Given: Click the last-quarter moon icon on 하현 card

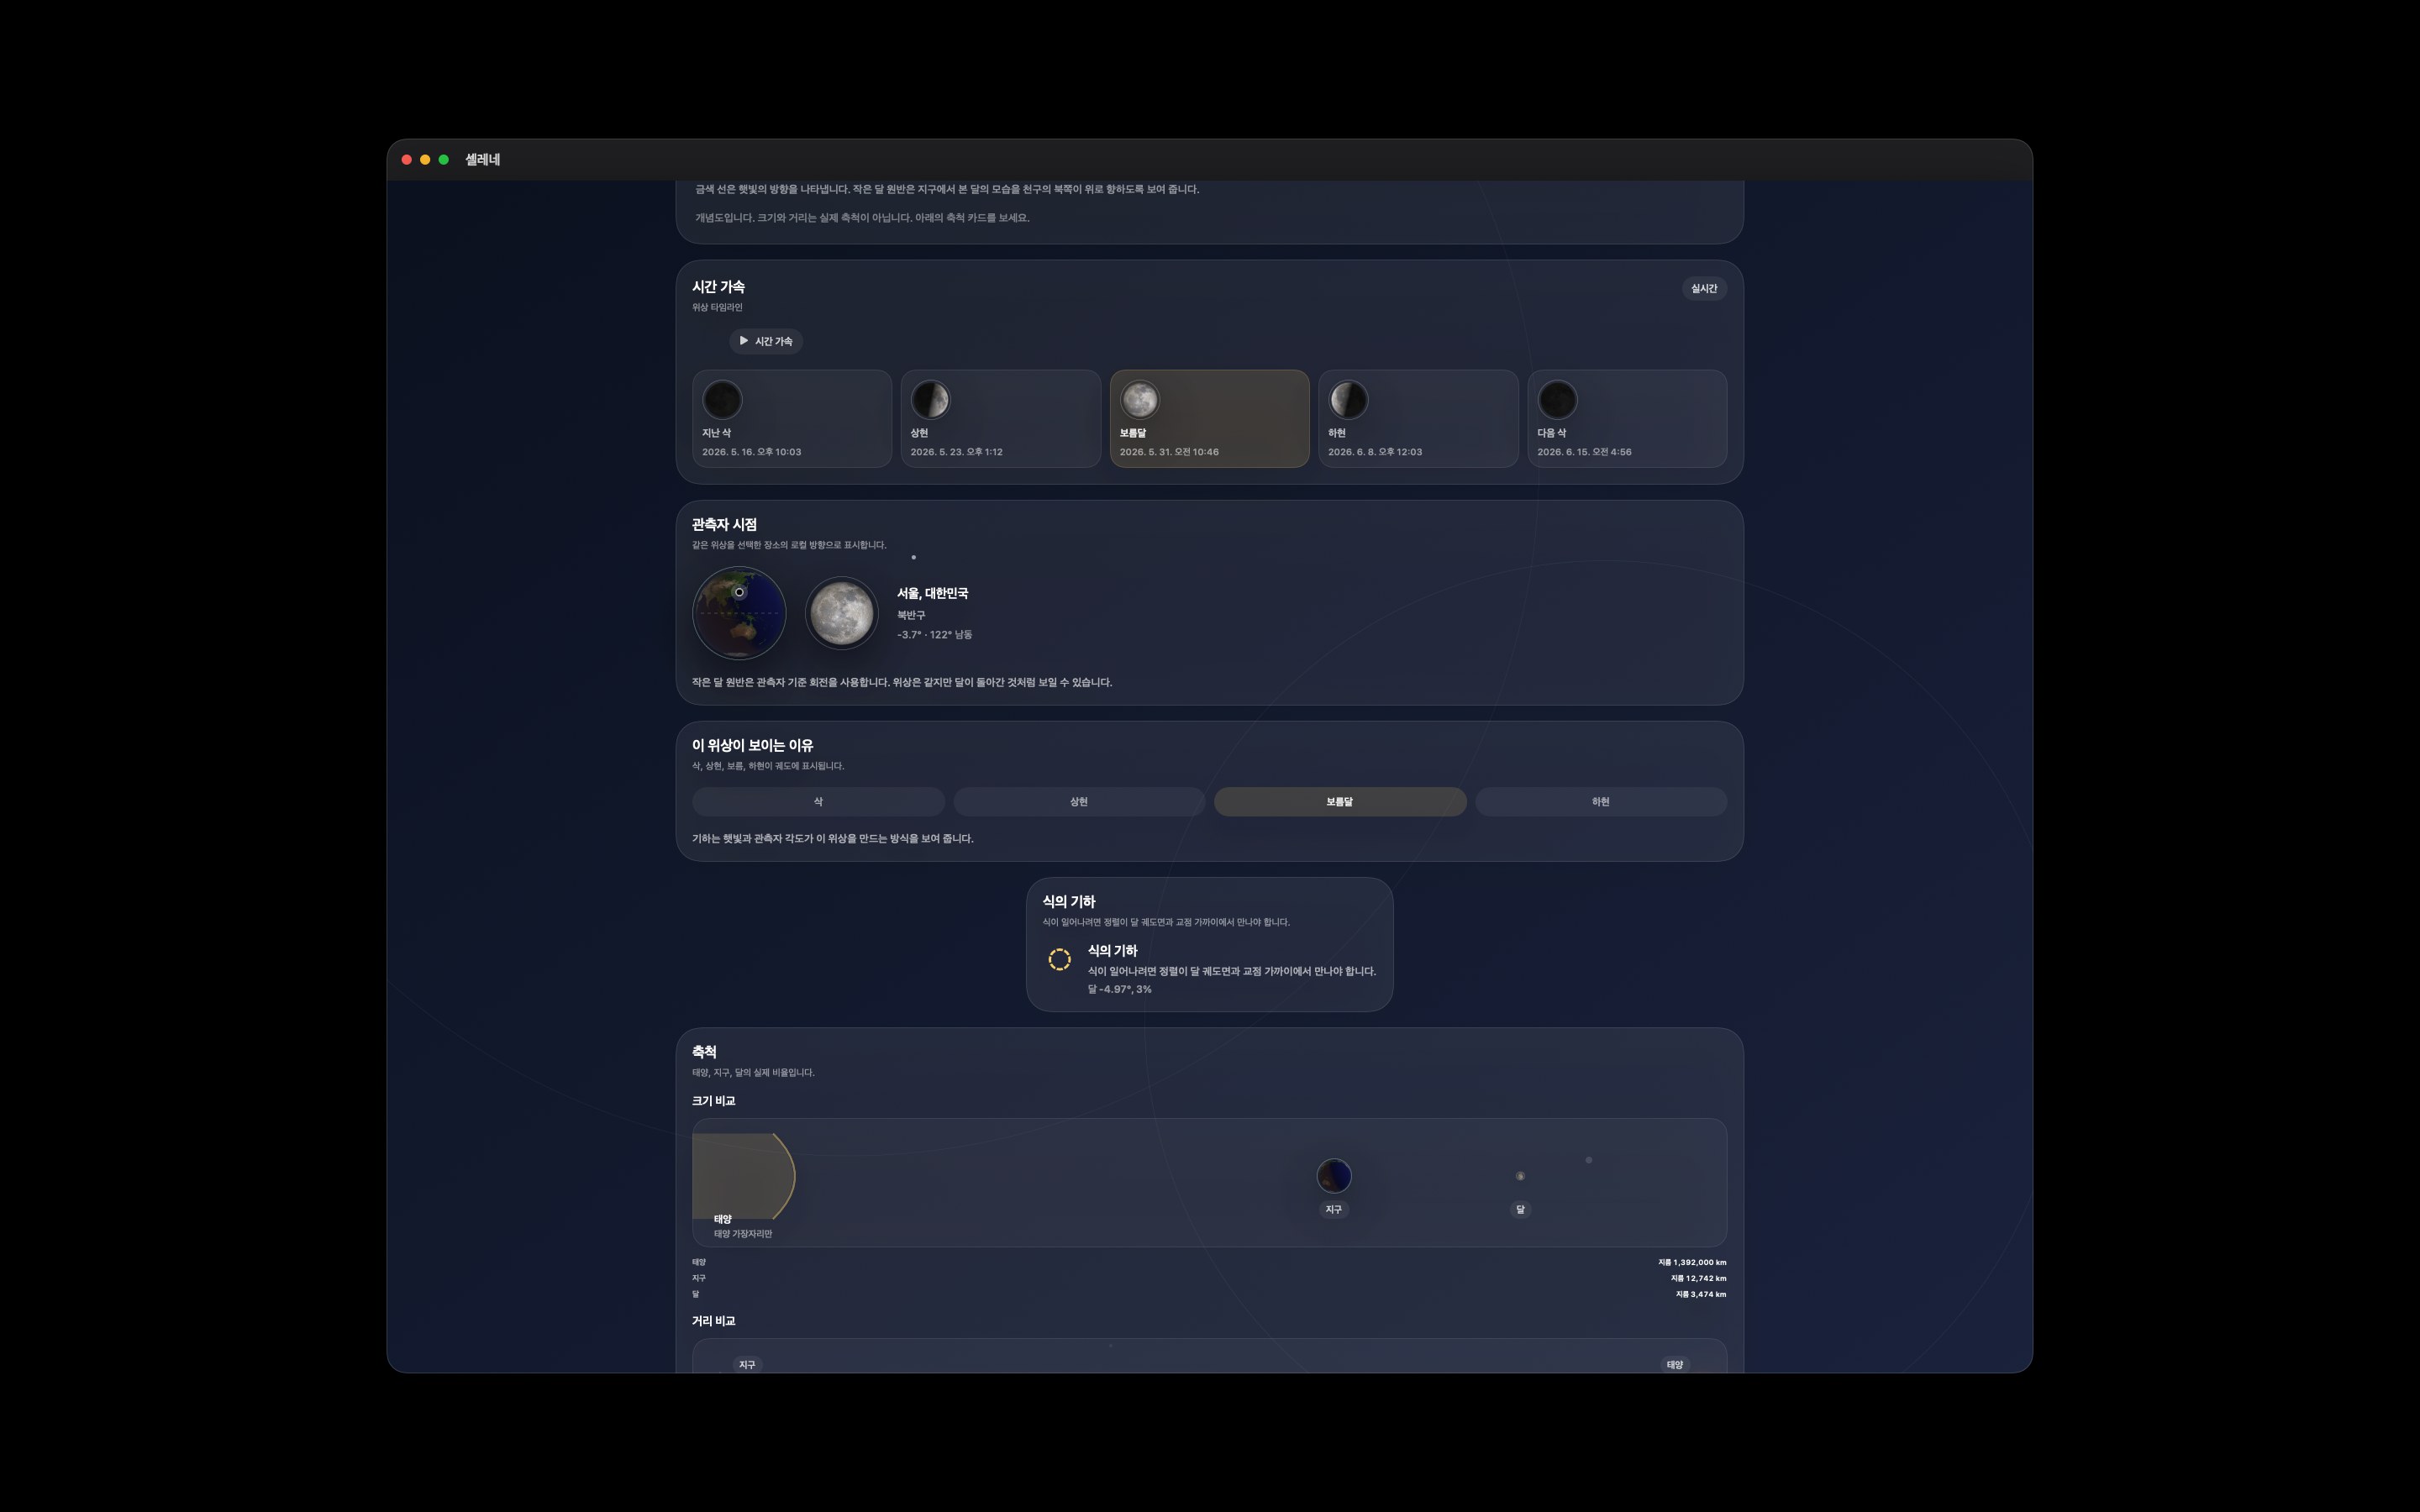Looking at the screenshot, I should coord(1348,400).
